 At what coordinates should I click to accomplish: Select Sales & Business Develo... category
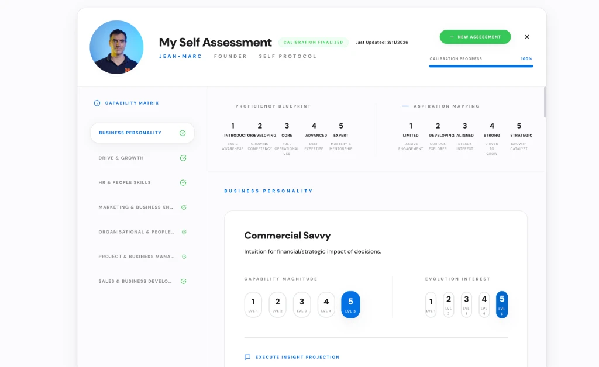coord(143,282)
